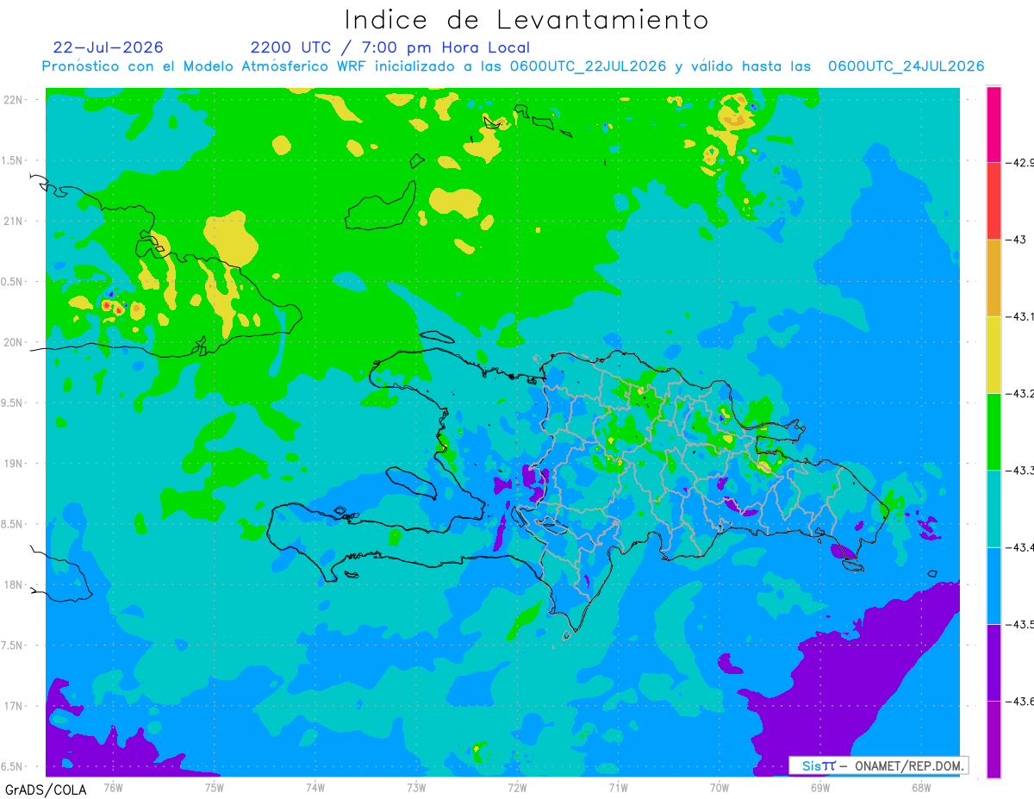The height and width of the screenshot is (799, 1034).
Task: Click the -43.3 legend value
Action: (x=1019, y=470)
